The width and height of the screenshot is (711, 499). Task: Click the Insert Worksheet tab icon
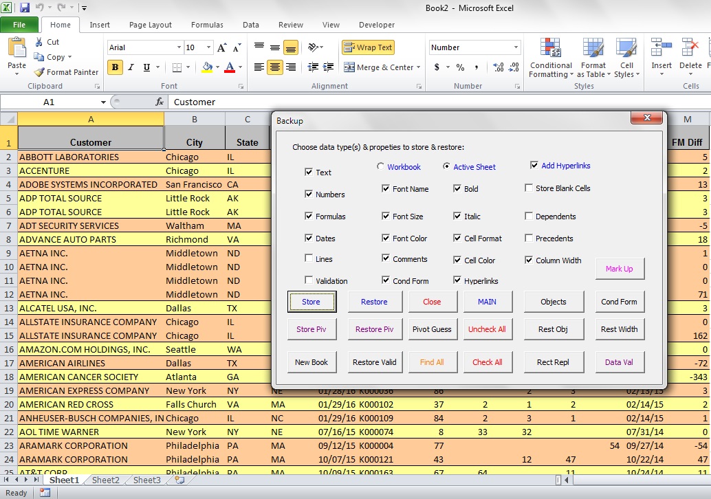coord(179,480)
